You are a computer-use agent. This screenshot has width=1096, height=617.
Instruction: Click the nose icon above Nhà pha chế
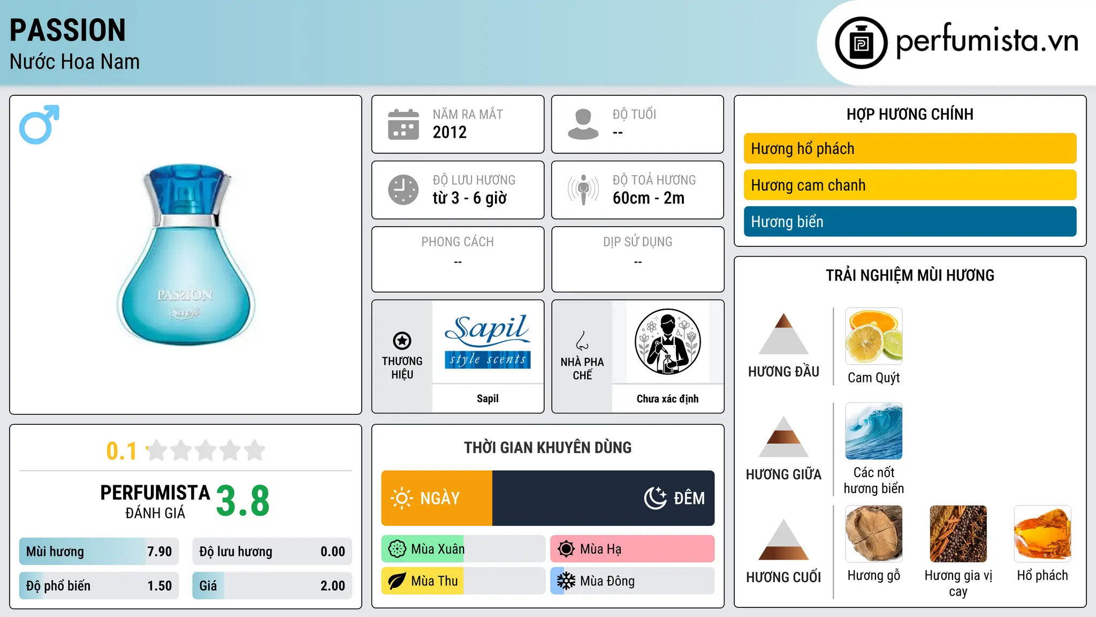pyautogui.click(x=582, y=341)
